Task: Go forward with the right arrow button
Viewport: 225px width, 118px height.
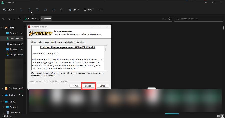Action: (x=9, y=19)
